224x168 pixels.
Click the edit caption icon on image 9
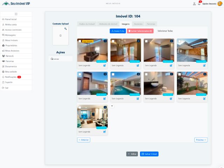[x=104, y=132]
